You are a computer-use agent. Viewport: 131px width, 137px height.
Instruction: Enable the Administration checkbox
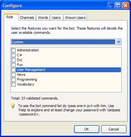pyautogui.click(x=13, y=50)
